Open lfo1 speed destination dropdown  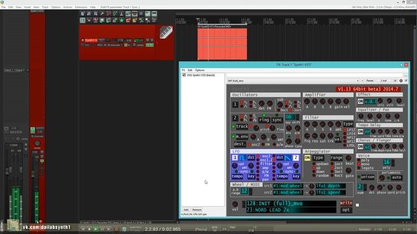tap(330, 192)
